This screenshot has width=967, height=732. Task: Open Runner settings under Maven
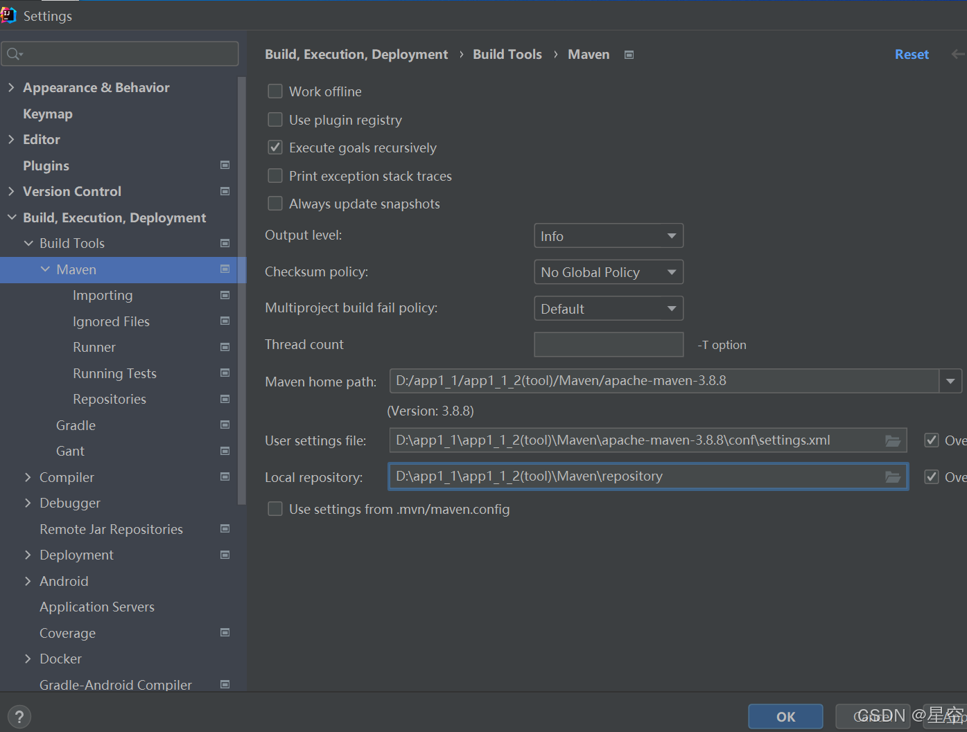94,347
